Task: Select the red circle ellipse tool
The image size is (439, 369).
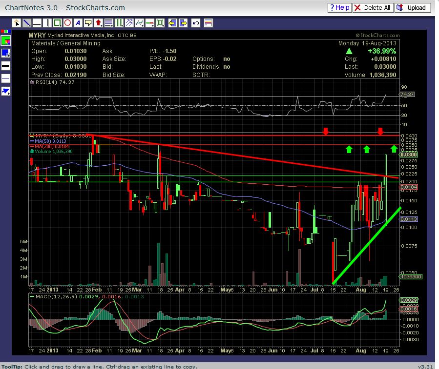Action: pyautogui.click(x=68, y=23)
